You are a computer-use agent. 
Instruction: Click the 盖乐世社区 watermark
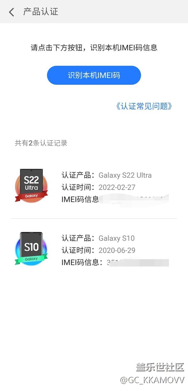point(160,367)
